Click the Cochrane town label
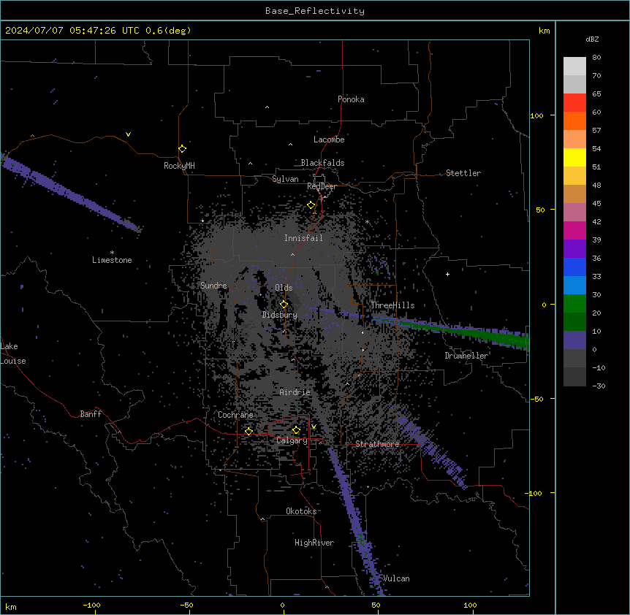Screen dimensions: 630x615 235,415
